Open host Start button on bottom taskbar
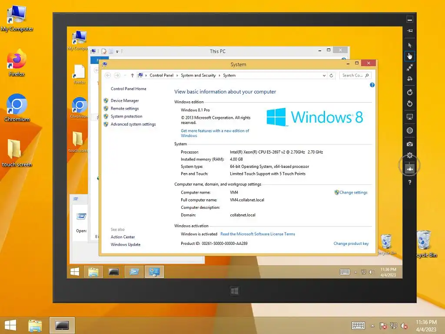The height and width of the screenshot is (334, 445). point(10,325)
